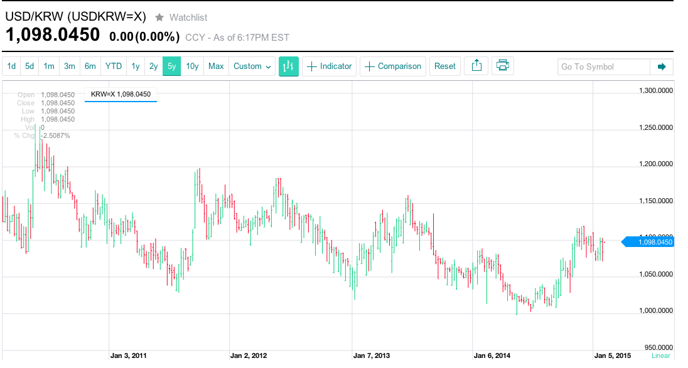Click the Jan 2, 2012 date label
This screenshot has height=368, width=688.
tap(249, 355)
